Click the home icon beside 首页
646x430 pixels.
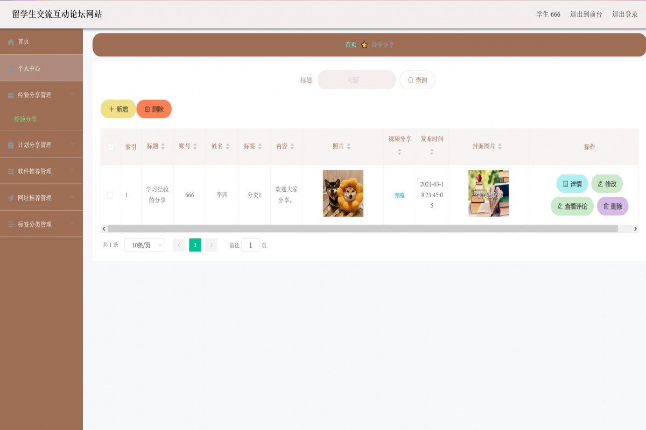[10, 41]
